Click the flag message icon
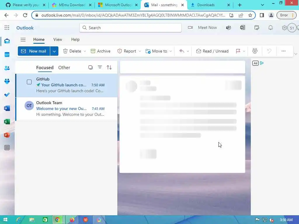Screen dimensions: 299x224 (x=238, y=51)
